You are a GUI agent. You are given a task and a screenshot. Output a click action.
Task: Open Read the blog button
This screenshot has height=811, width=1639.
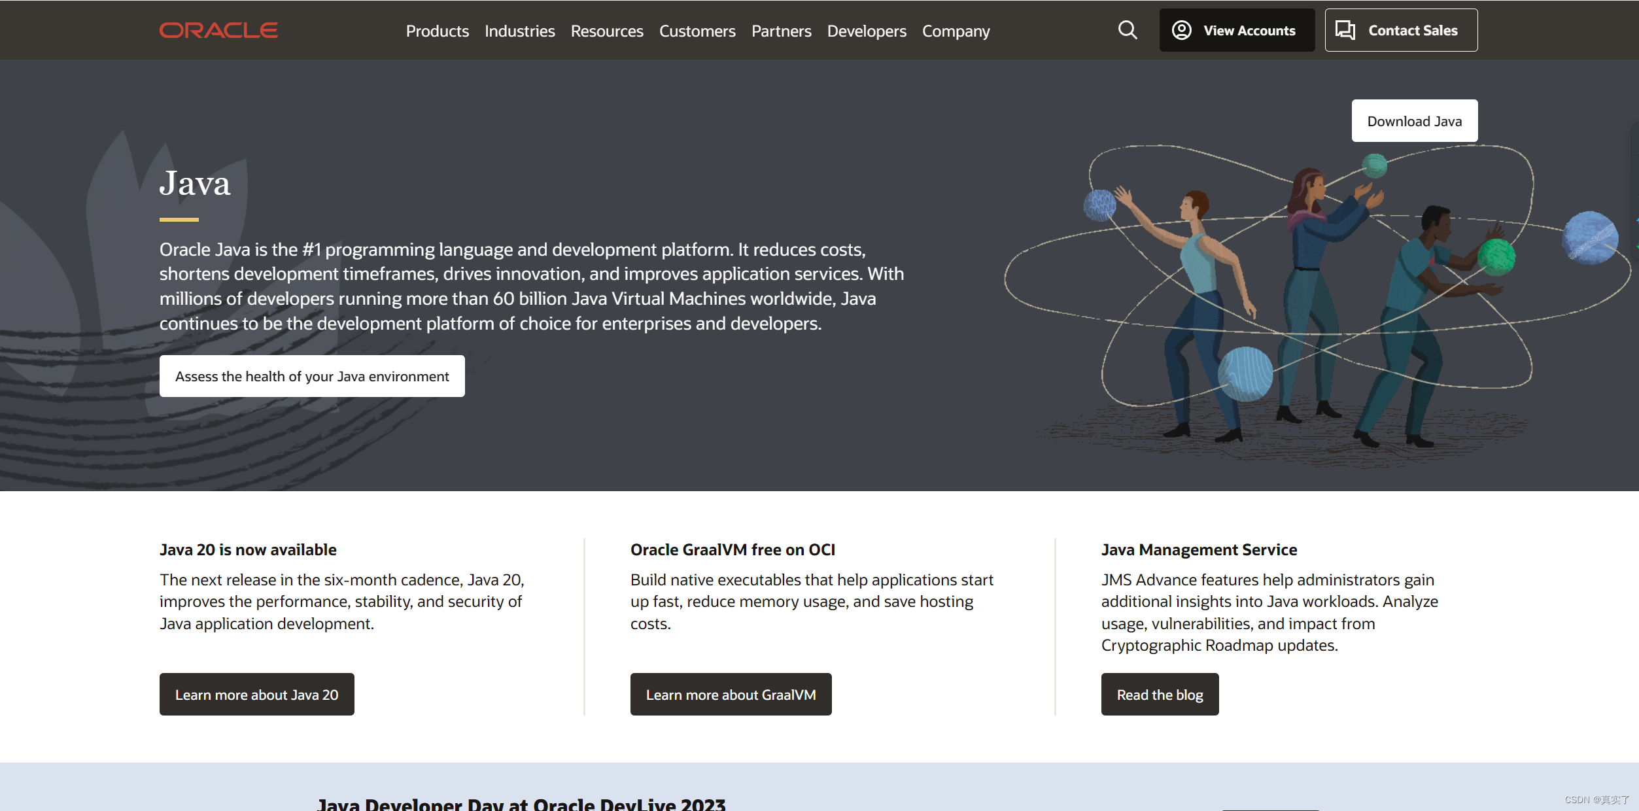(1160, 695)
